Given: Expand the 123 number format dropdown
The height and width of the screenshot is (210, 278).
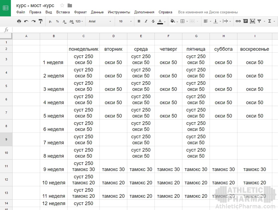Looking at the screenshot, I should coord(79,21).
